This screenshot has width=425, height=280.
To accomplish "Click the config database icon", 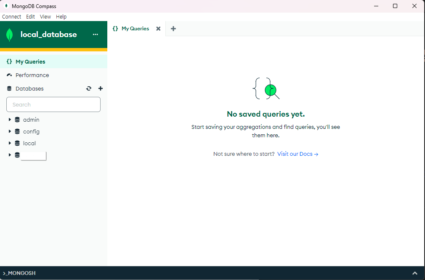I will pos(17,131).
